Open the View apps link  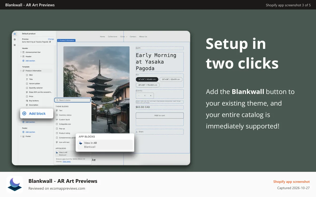(67, 162)
